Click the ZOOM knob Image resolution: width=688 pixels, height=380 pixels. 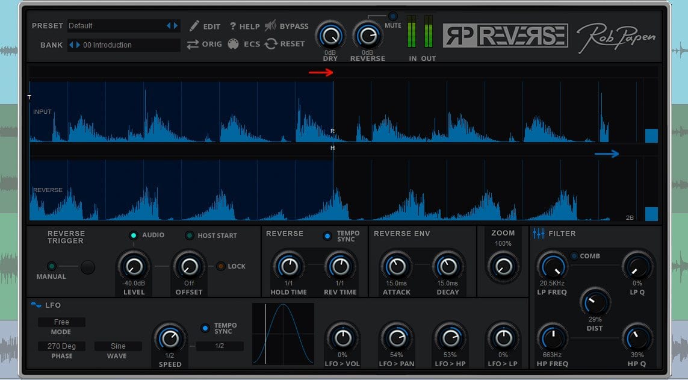coord(503,266)
